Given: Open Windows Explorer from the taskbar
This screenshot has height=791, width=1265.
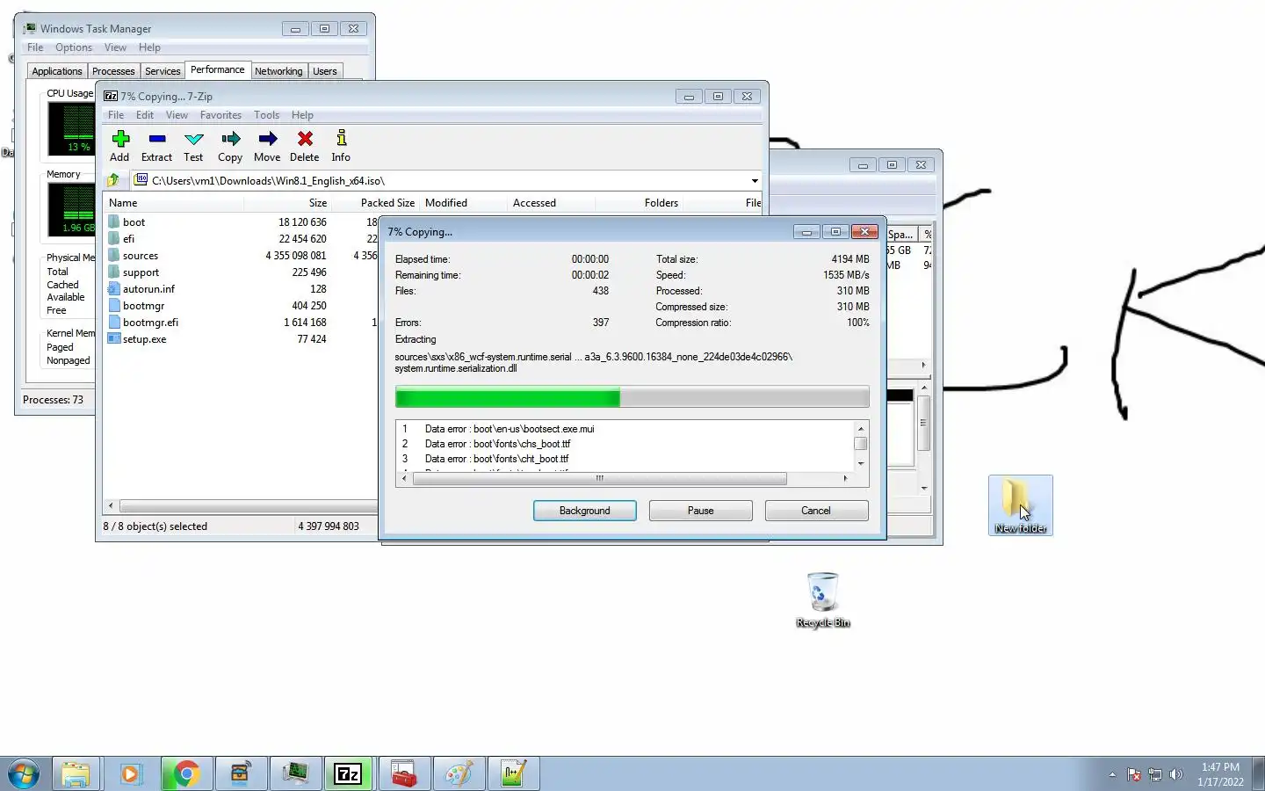Looking at the screenshot, I should (76, 774).
